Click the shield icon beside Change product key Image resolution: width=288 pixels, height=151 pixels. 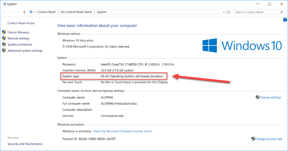pos(253,139)
